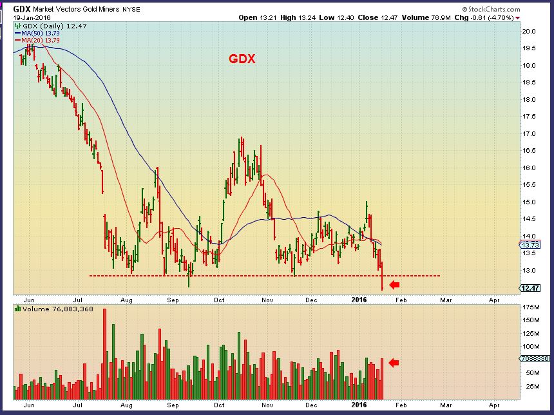The image size is (554, 415).
Task: Click the 'GDX (Daily) 12.47' legend entry
Action: [54, 26]
